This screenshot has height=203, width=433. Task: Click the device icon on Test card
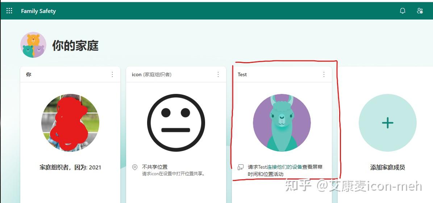[x=241, y=167]
